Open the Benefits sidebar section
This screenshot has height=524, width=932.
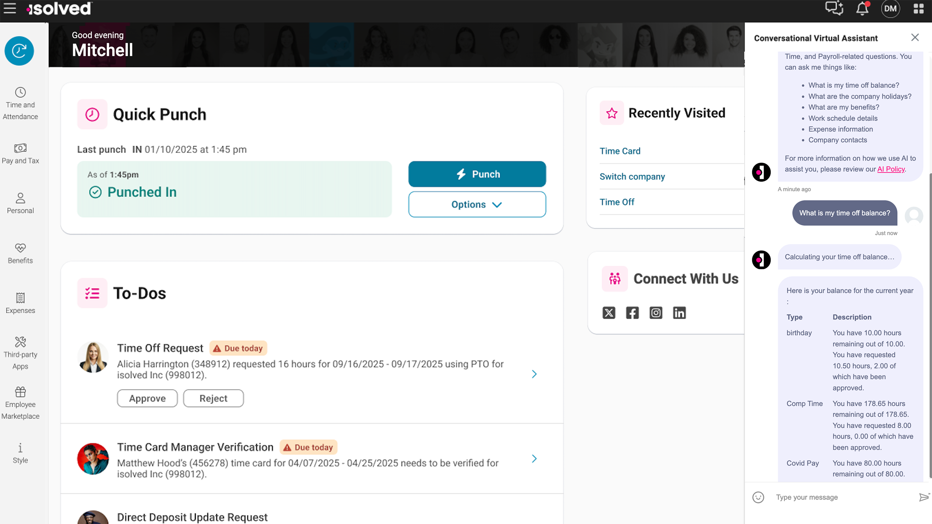[20, 253]
